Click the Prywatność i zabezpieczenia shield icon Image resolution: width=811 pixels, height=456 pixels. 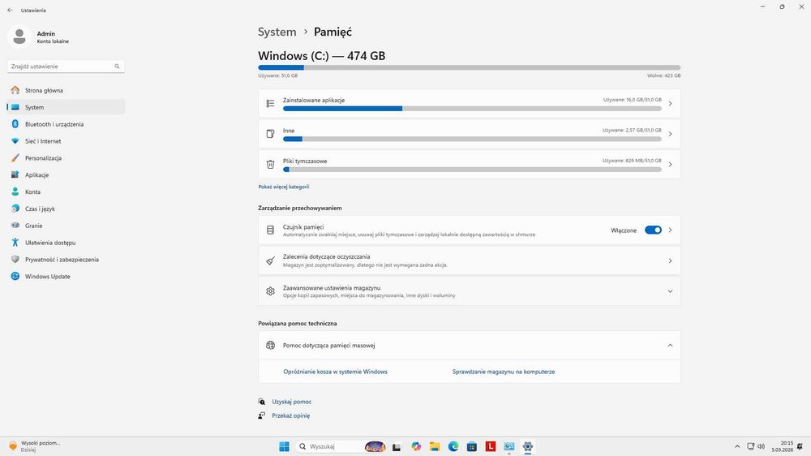point(15,260)
